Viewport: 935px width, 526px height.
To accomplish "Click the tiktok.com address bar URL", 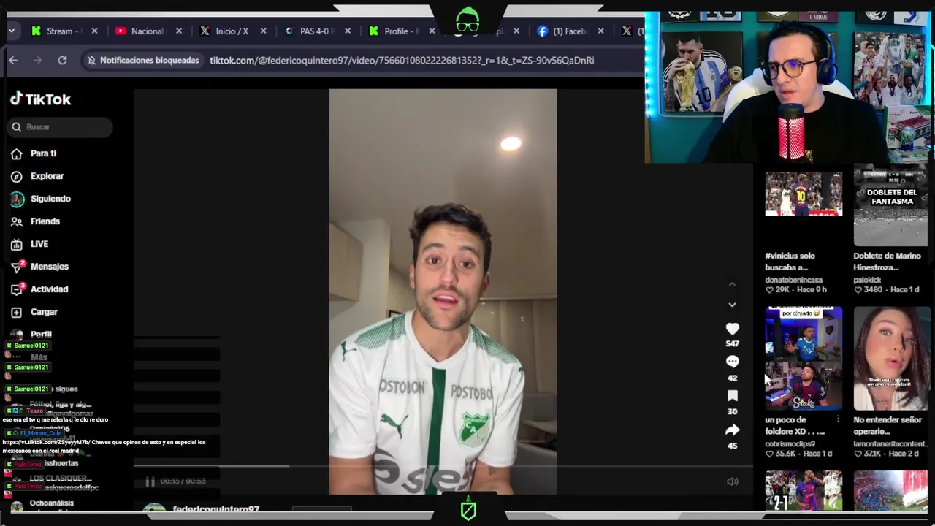I will [402, 61].
